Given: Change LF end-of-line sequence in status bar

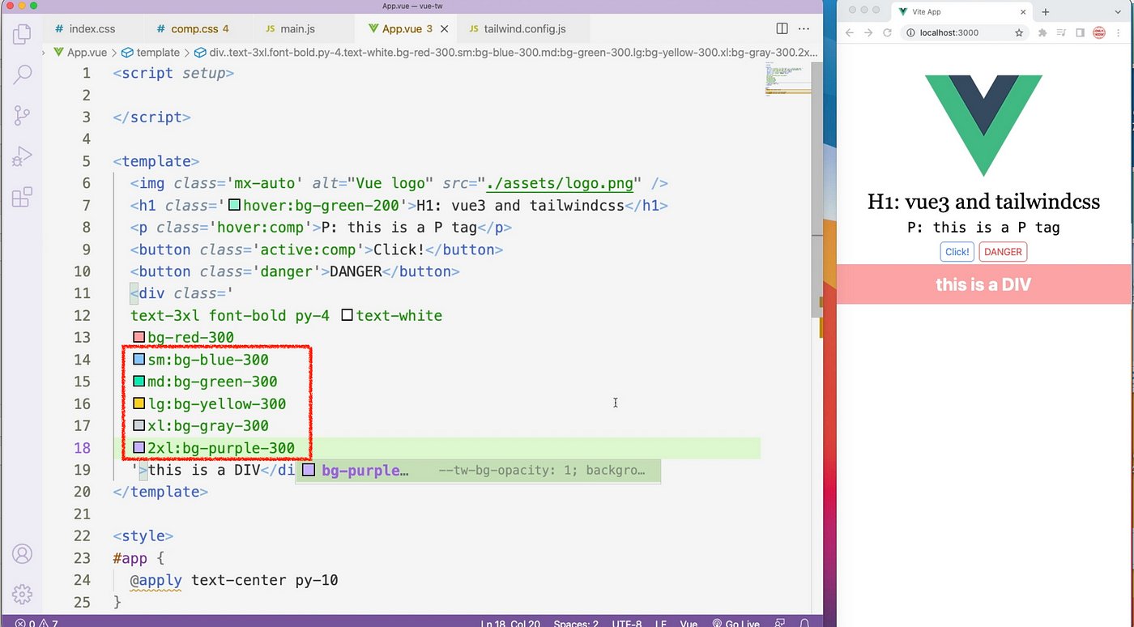Looking at the screenshot, I should pyautogui.click(x=660, y=623).
